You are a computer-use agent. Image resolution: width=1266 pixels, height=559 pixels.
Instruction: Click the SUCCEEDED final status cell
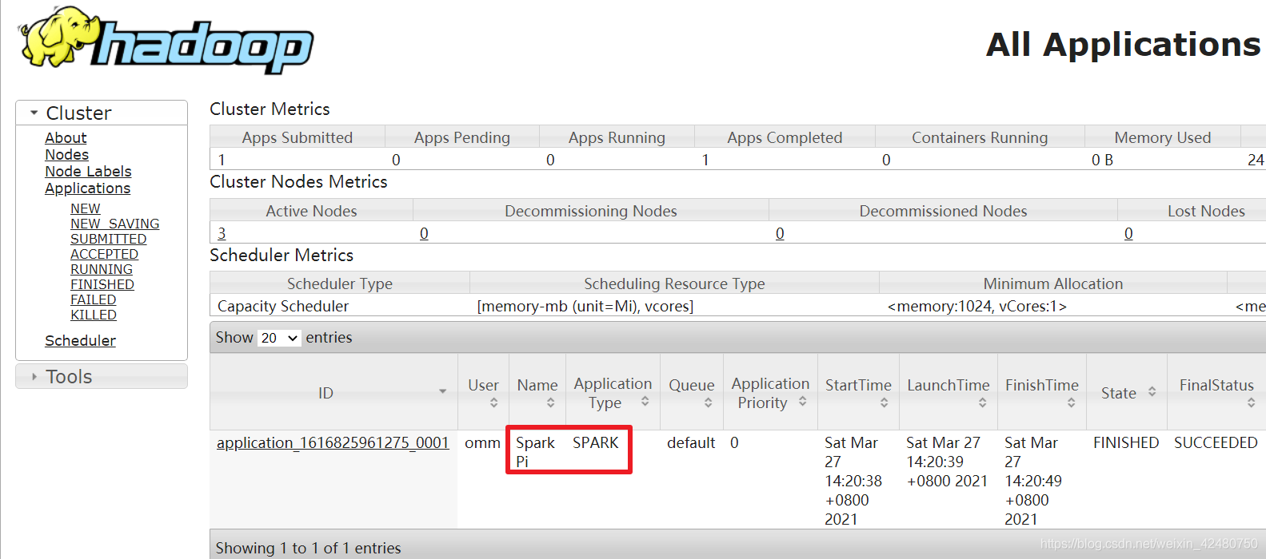click(x=1216, y=442)
